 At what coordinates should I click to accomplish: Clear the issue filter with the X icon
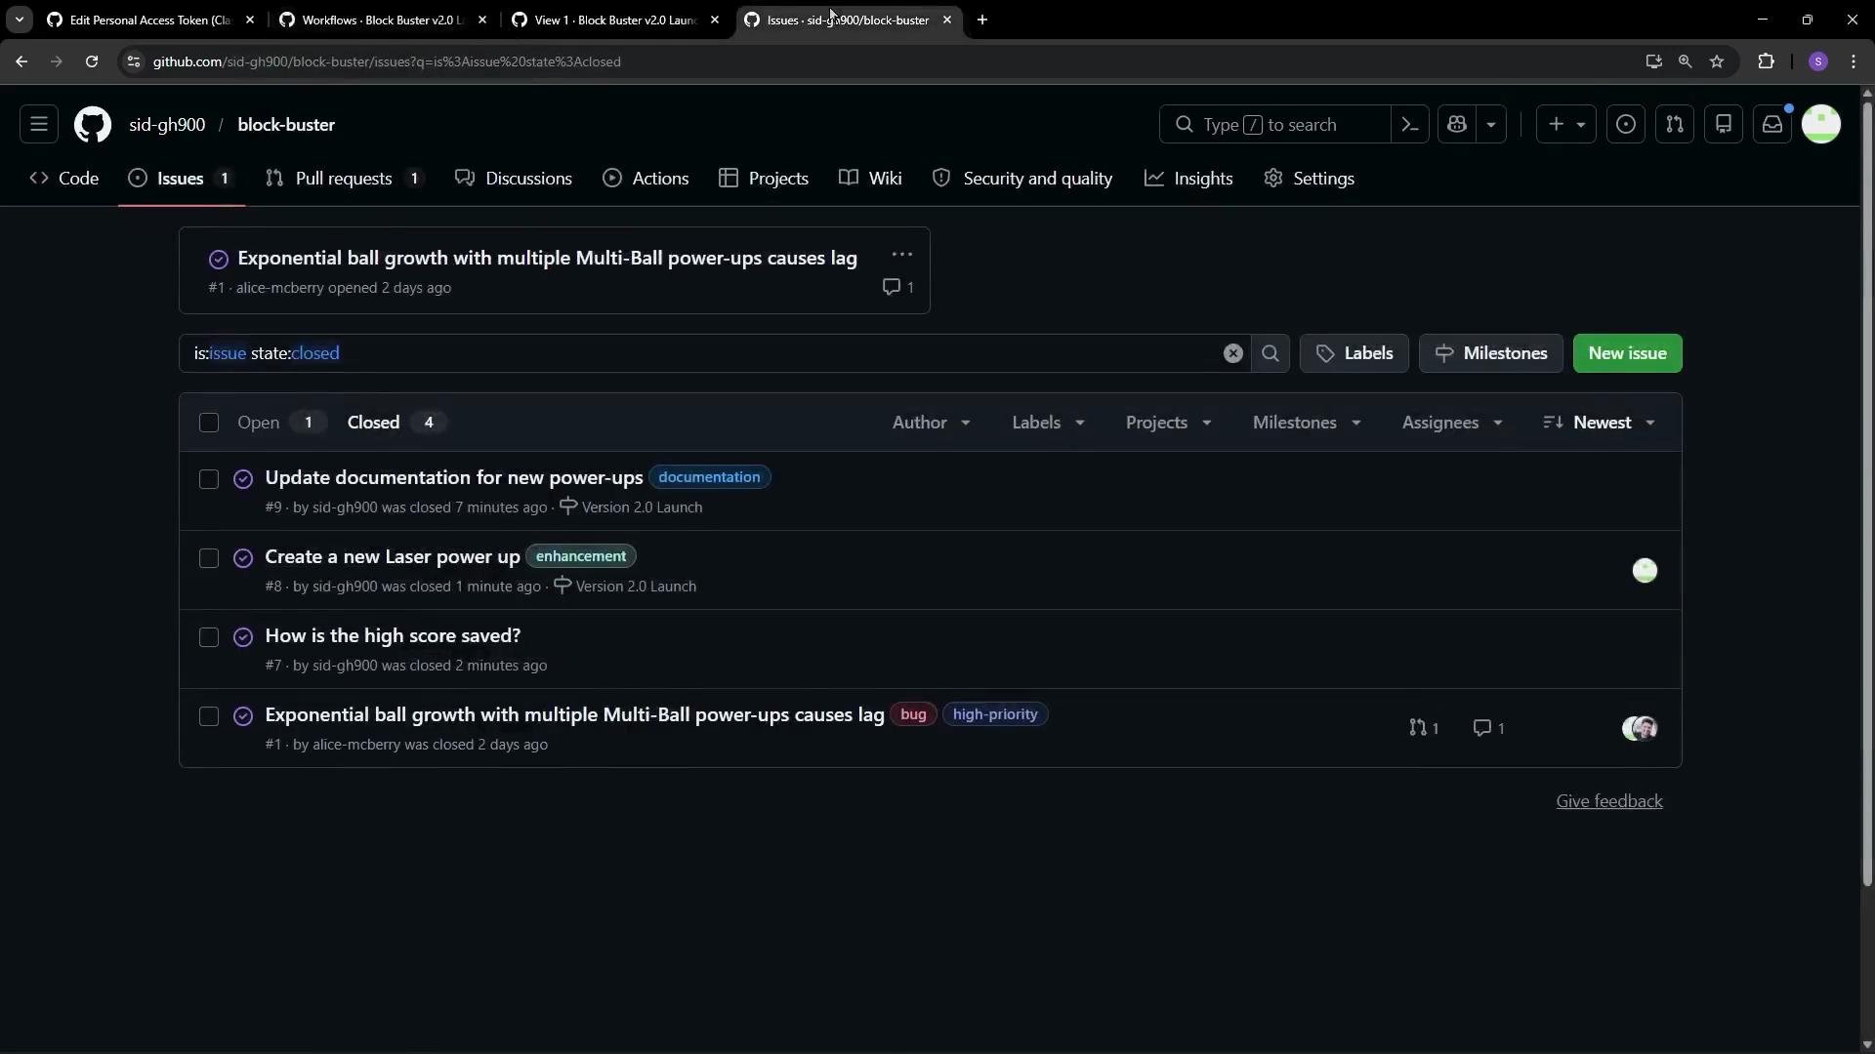click(1233, 353)
